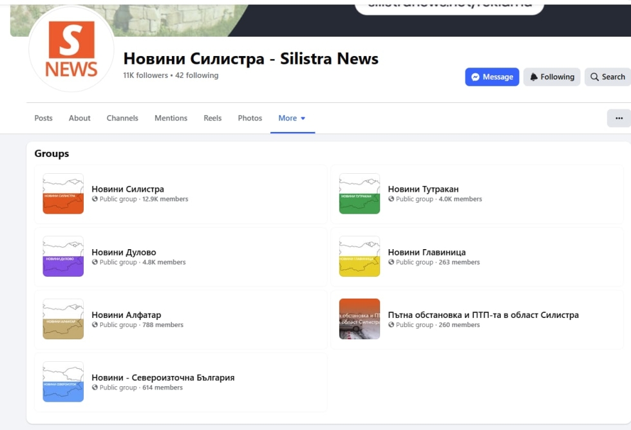Click the purple Новини Дулово group icon

(x=63, y=257)
